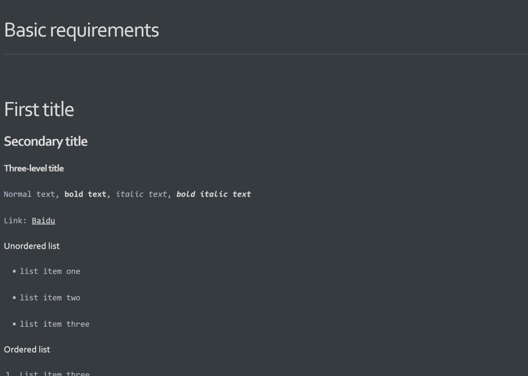This screenshot has height=376, width=528.
Task: Select the "Secondary title" heading
Action: (x=46, y=141)
